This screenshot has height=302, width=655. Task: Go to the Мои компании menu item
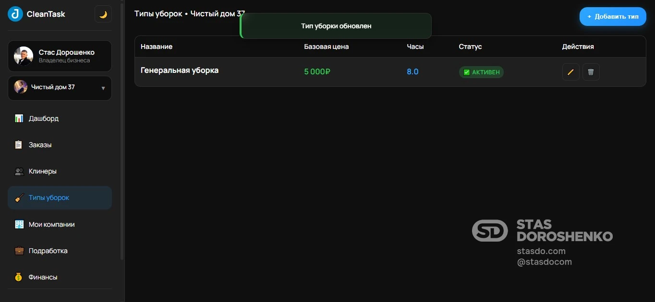pyautogui.click(x=60, y=224)
